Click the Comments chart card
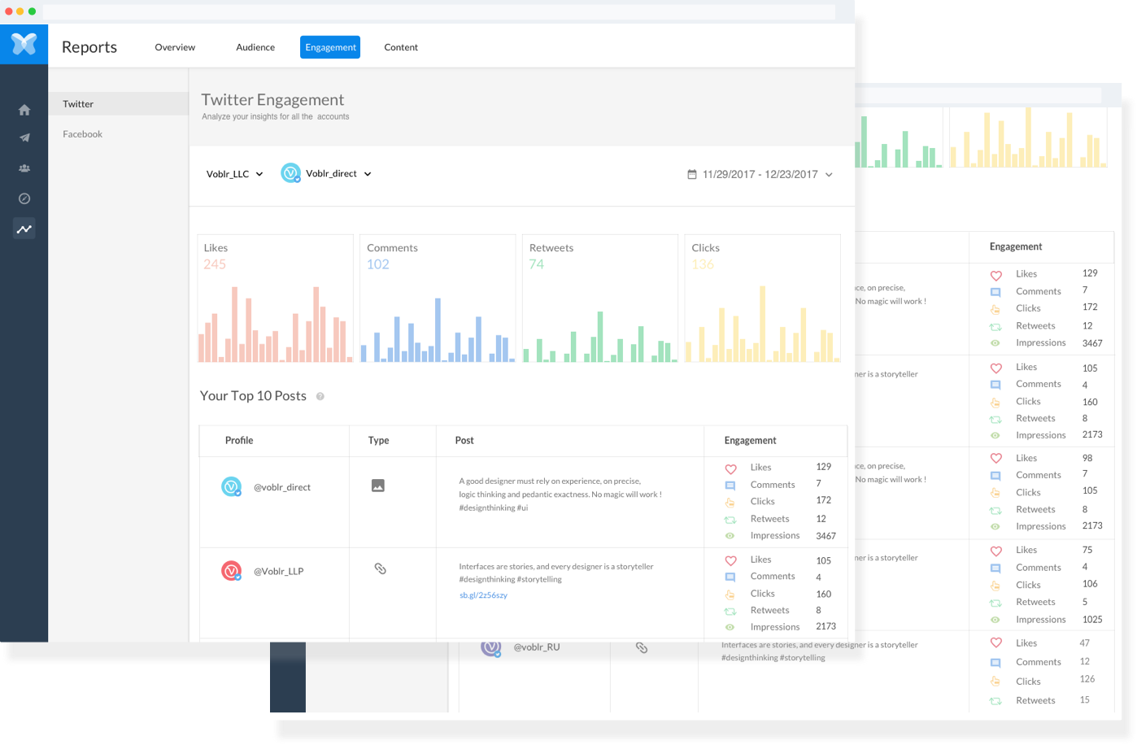This screenshot has width=1137, height=745. (x=438, y=298)
